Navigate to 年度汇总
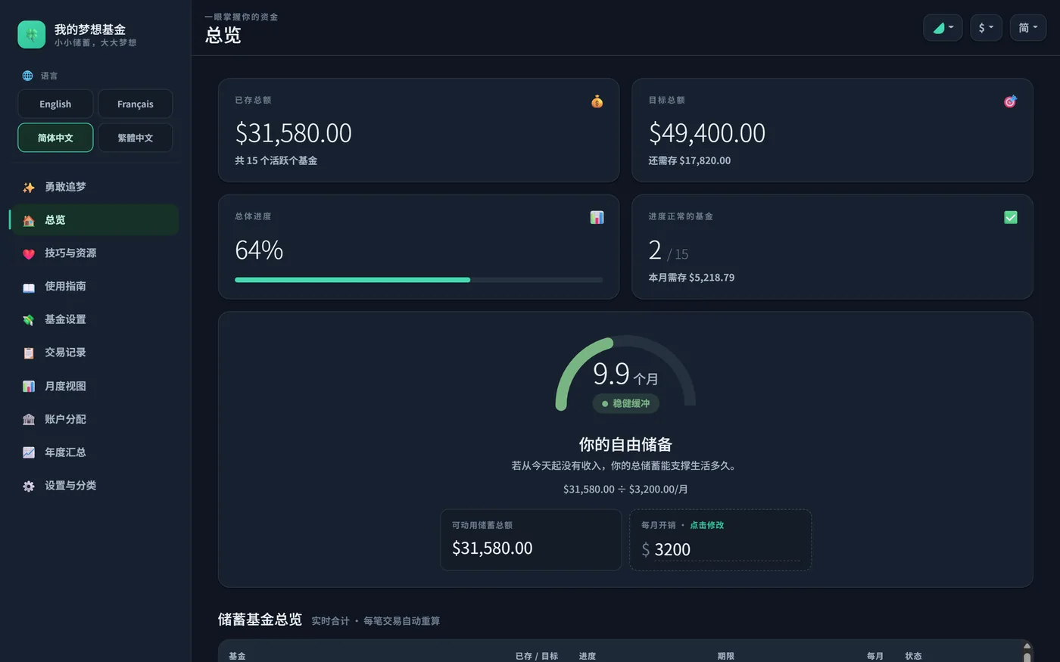This screenshot has width=1060, height=662. (95, 452)
